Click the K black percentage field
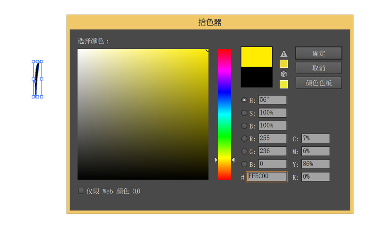This screenshot has height=228, width=388. click(315, 177)
